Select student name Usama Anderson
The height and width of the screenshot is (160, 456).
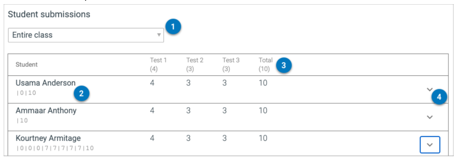point(45,83)
